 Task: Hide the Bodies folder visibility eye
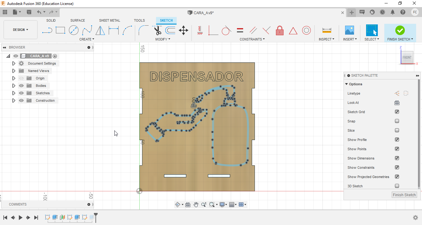point(21,86)
